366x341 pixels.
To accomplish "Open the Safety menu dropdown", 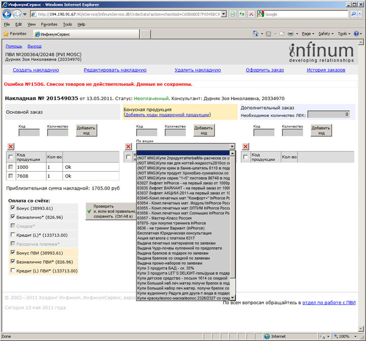I will pyautogui.click(x=326, y=34).
